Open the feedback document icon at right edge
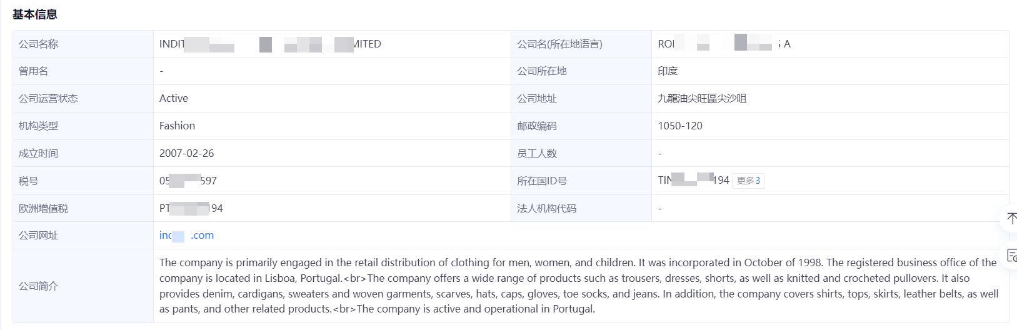The height and width of the screenshot is (330, 1017). [x=1011, y=255]
